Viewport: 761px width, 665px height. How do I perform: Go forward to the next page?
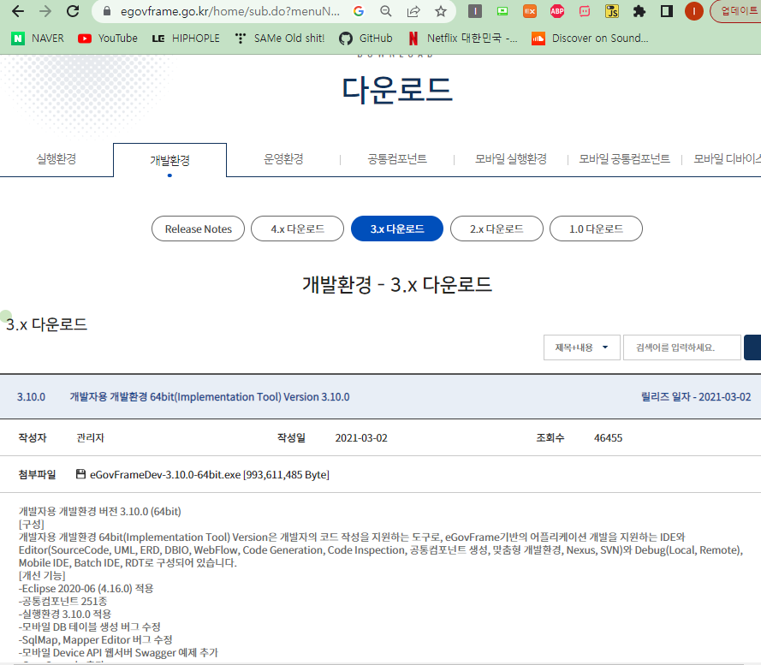click(45, 11)
